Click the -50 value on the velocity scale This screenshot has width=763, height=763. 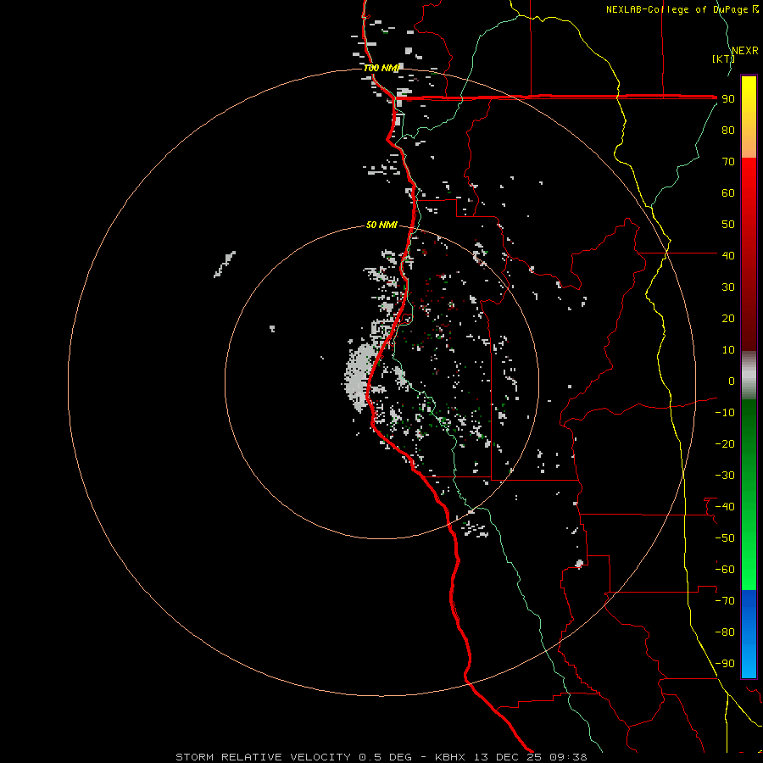(x=725, y=538)
